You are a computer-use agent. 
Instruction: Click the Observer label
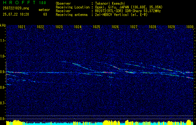tap(63, 3)
